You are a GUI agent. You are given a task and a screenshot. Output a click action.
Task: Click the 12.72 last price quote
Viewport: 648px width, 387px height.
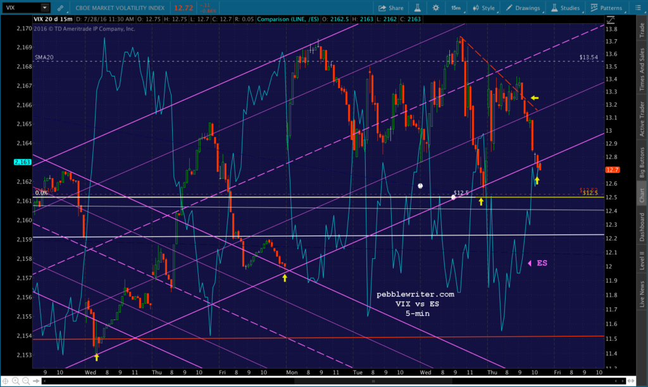[183, 8]
